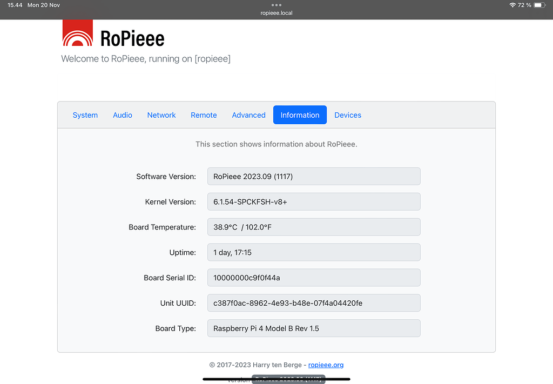Open the ropieee.org link
The image size is (553, 384).
point(326,365)
